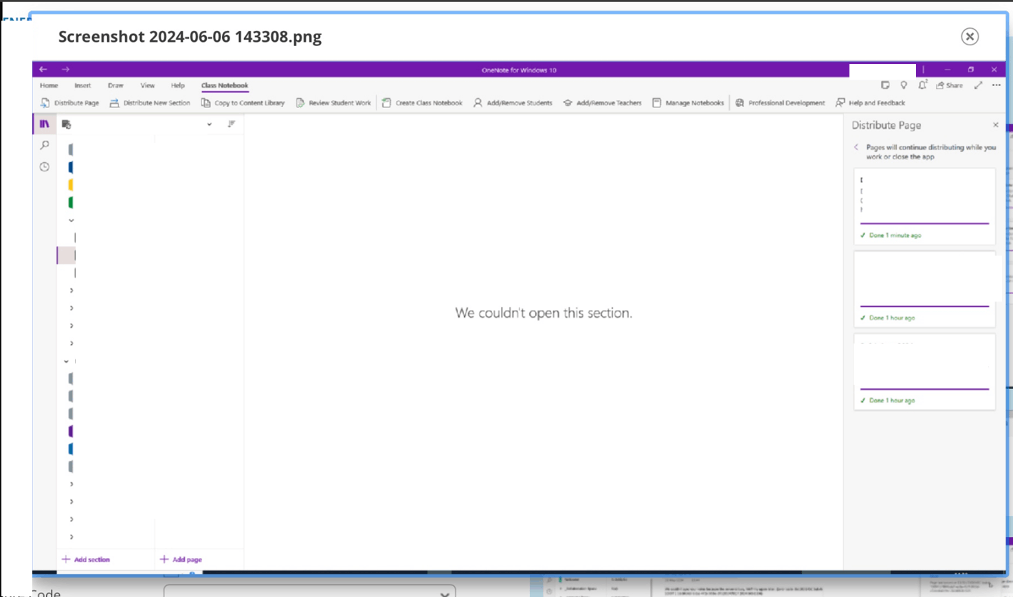Open the notebook selector chevron
The image size is (1013, 597).
point(209,124)
